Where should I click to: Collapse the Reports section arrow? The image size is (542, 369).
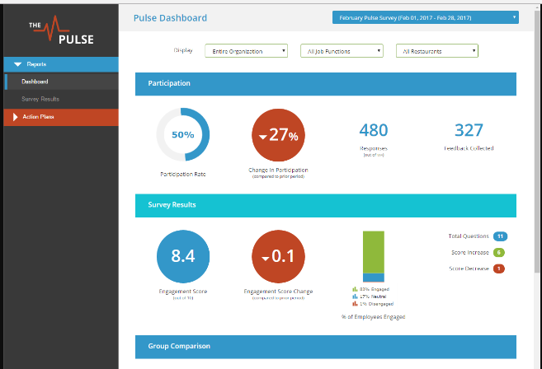coord(17,63)
